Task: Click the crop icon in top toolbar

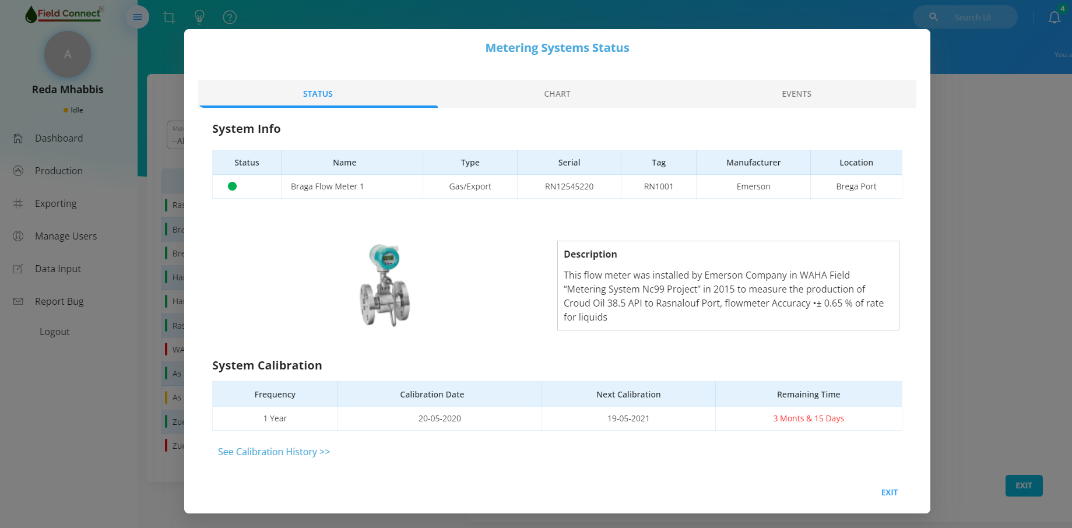Action: [x=169, y=17]
